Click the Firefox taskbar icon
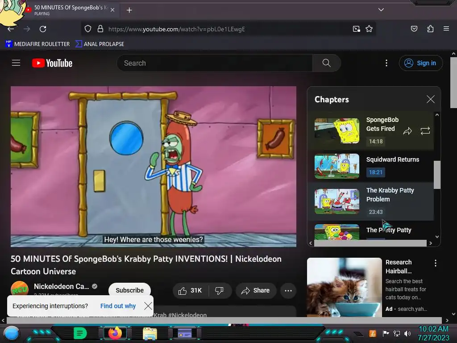 (x=115, y=333)
